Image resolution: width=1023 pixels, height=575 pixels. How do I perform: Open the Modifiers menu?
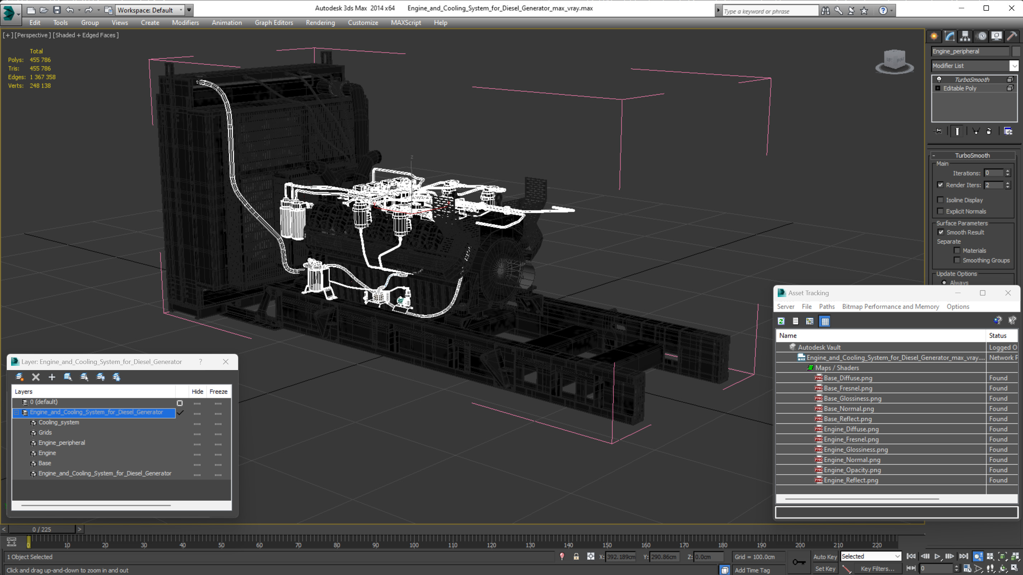click(185, 23)
